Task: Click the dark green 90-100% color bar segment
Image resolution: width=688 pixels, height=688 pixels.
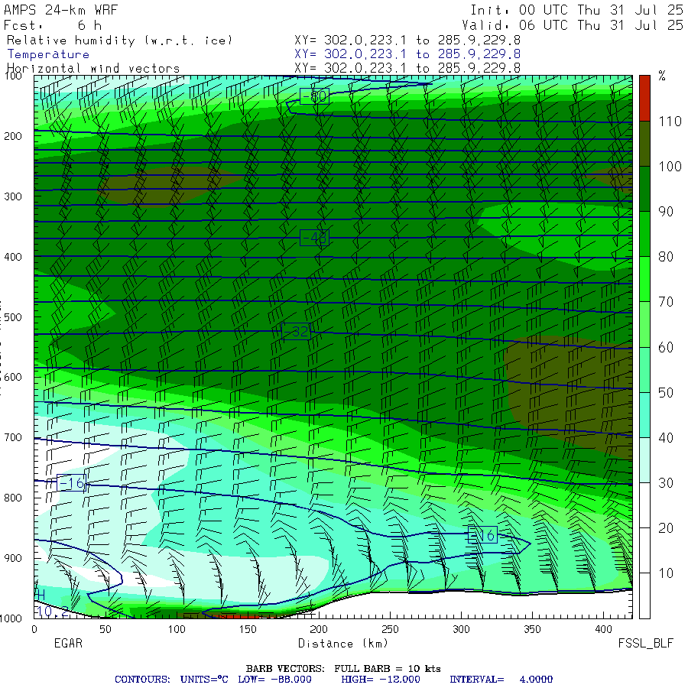Action: 644,189
